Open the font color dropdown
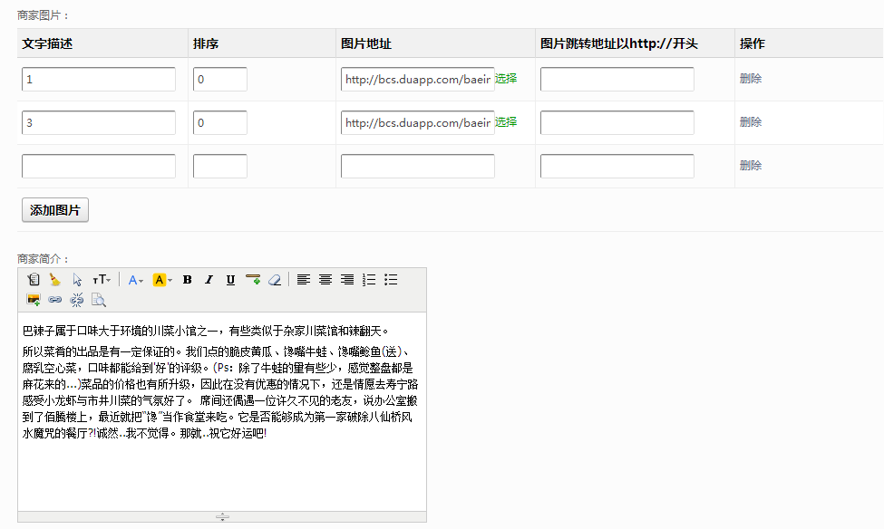This screenshot has height=529, width=884. click(x=136, y=280)
